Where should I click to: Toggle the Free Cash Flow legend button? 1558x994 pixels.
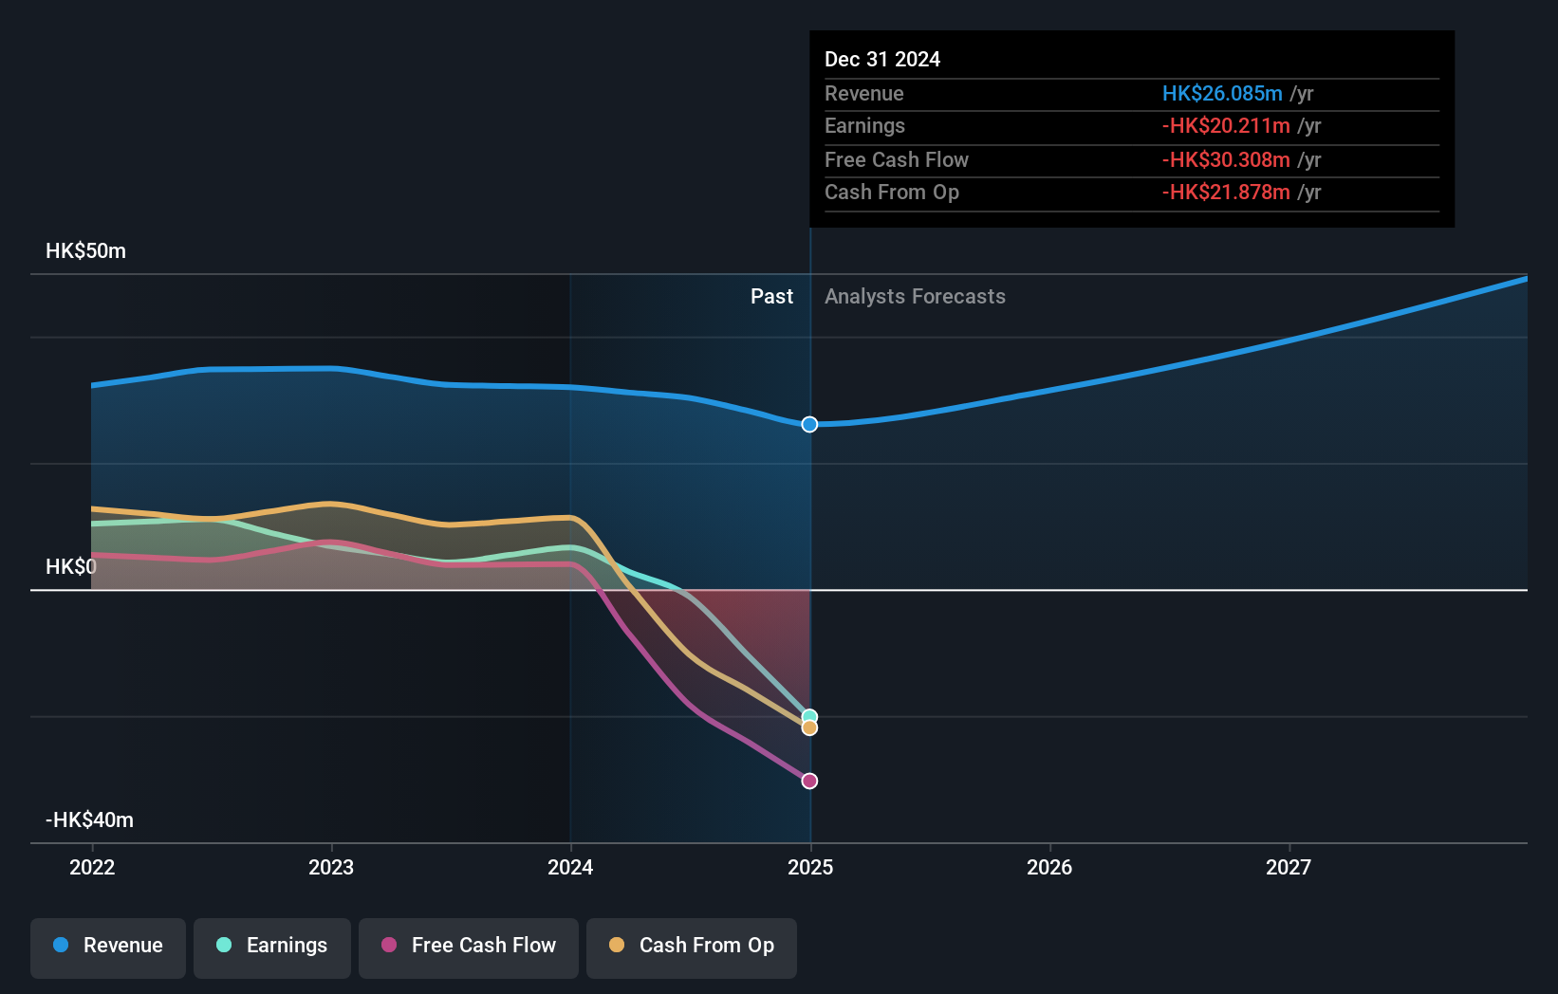[x=469, y=948]
